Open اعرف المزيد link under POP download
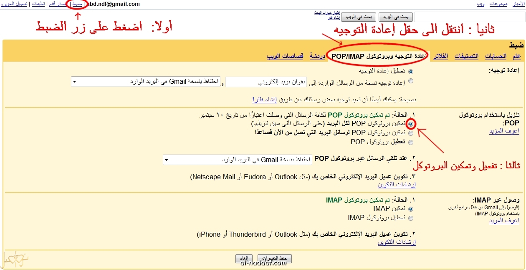 coord(504,131)
